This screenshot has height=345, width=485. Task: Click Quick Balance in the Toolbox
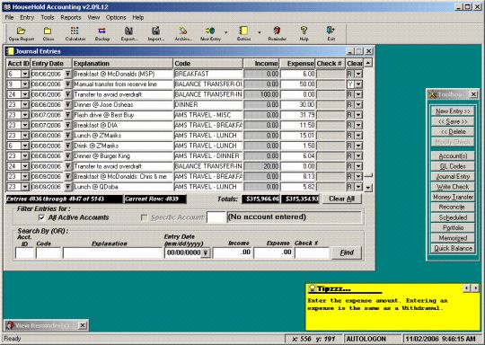(x=453, y=248)
